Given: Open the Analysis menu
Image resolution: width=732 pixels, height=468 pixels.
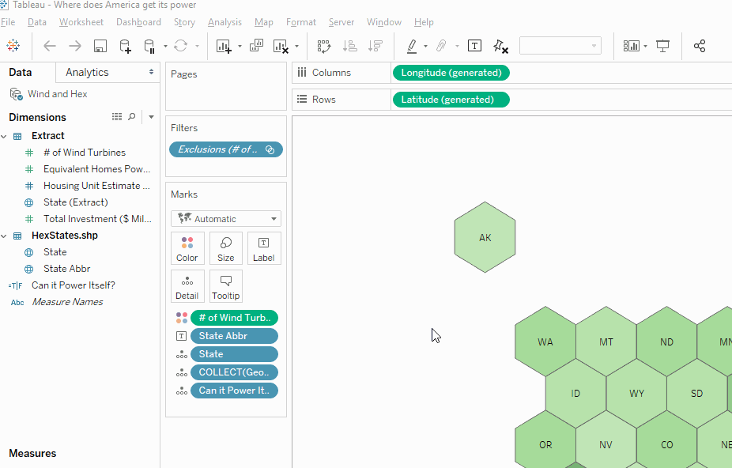Looking at the screenshot, I should [x=225, y=22].
